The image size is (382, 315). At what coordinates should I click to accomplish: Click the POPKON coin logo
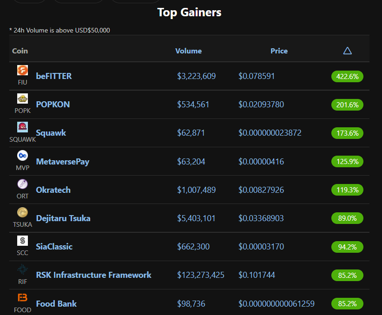click(x=22, y=98)
